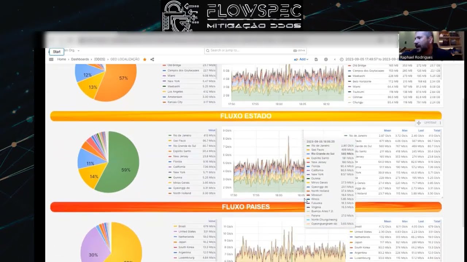Sort countries table by Mean column
467x262 pixels.
387,221
